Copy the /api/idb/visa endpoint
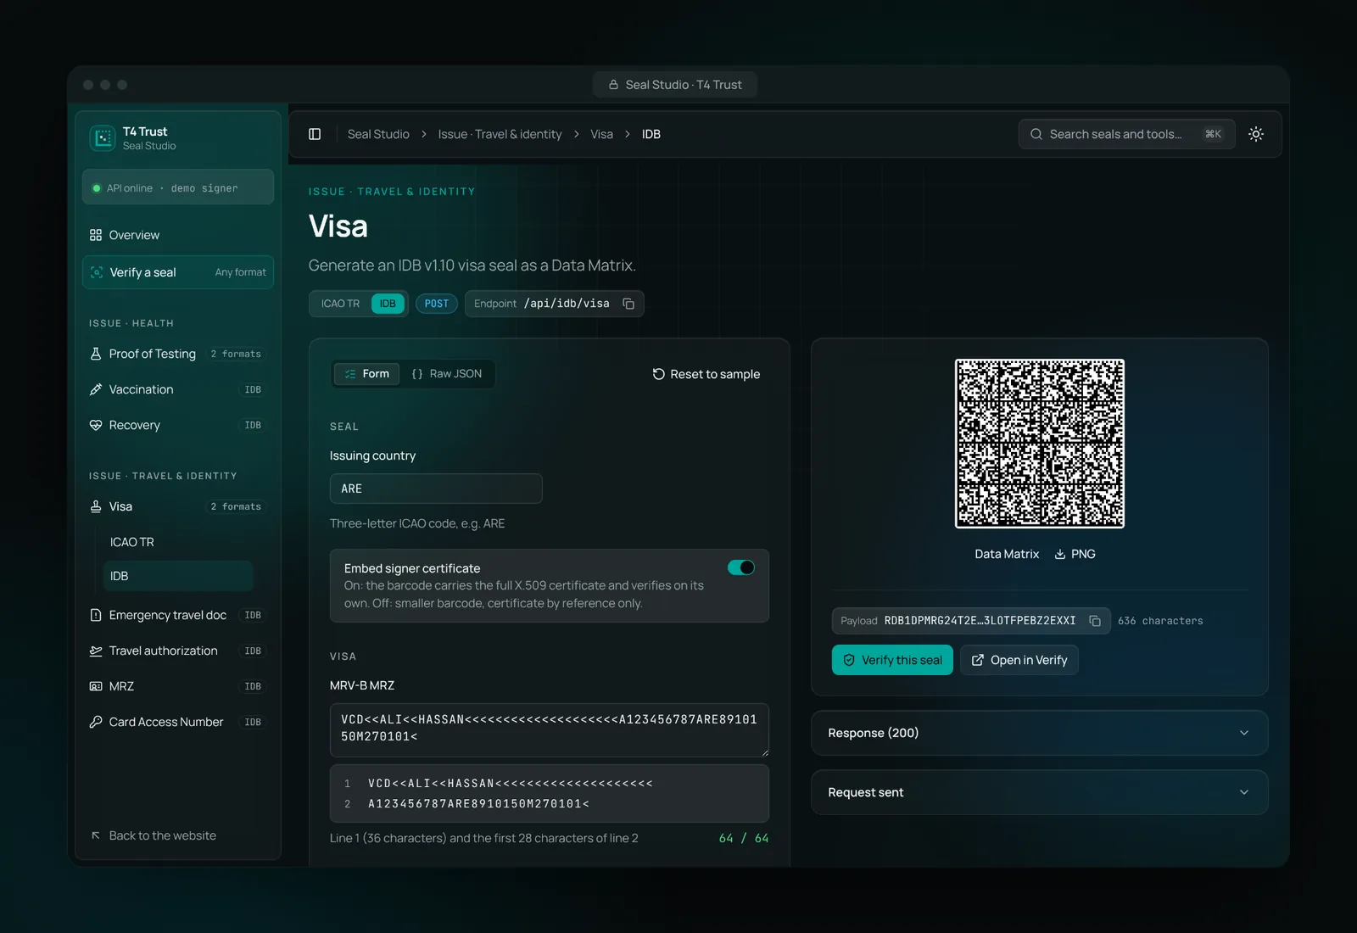1357x933 pixels. point(628,304)
